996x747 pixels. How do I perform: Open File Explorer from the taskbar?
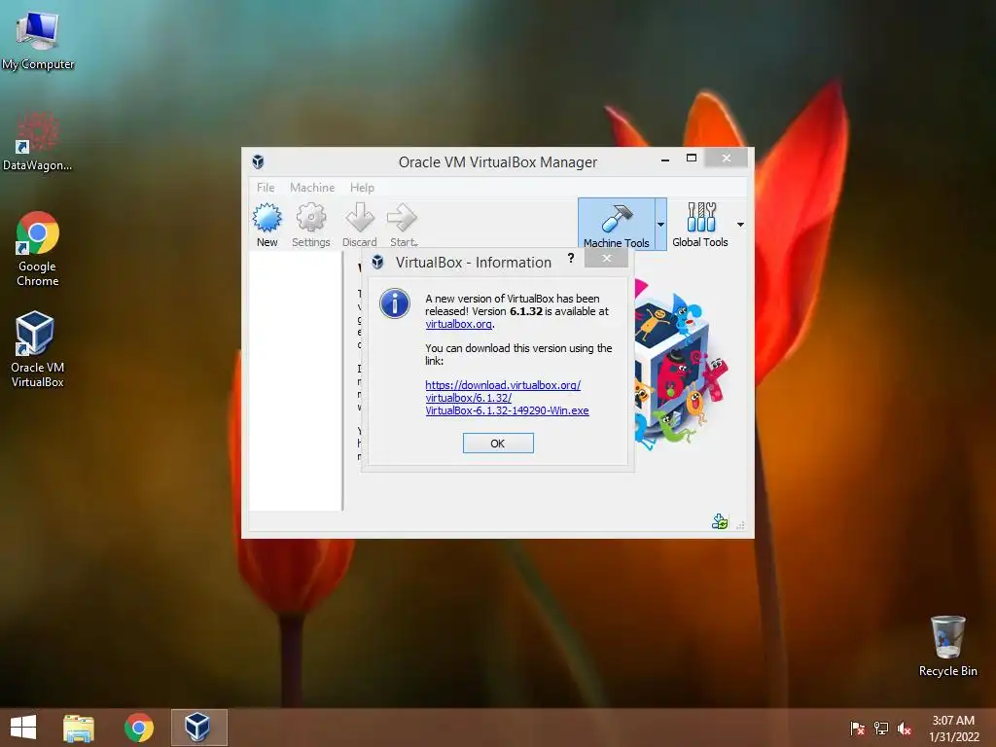[79, 728]
